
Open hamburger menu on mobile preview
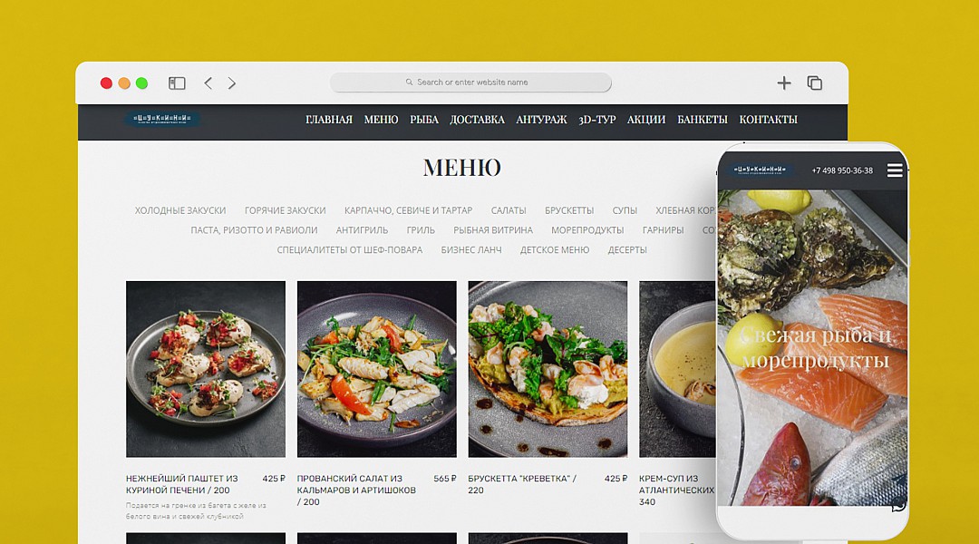tap(895, 170)
